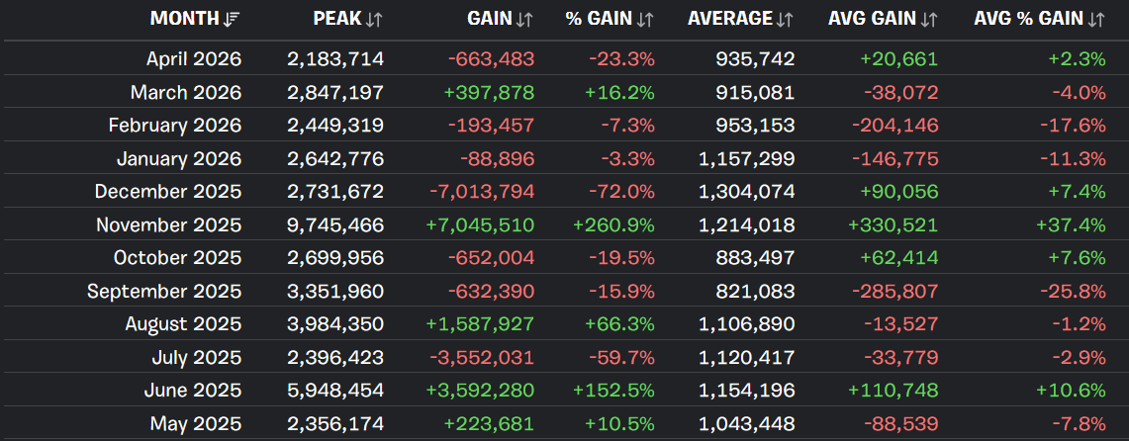Screen dimensions: 1129x441
Task: Sort by the % GAIN header label
Action: (599, 20)
